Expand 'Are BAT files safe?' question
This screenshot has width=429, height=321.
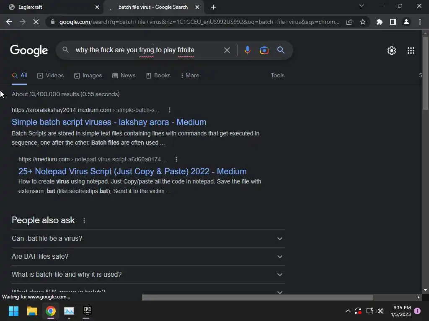tap(148, 257)
